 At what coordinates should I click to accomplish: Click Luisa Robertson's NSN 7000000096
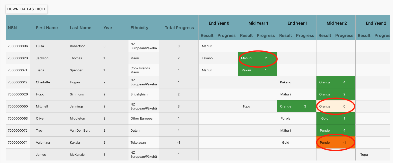click(x=18, y=46)
